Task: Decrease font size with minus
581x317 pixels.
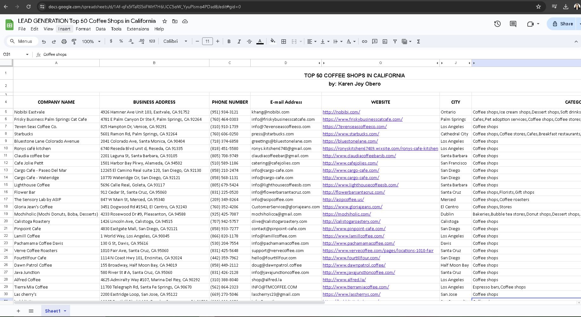Action: pos(197,41)
